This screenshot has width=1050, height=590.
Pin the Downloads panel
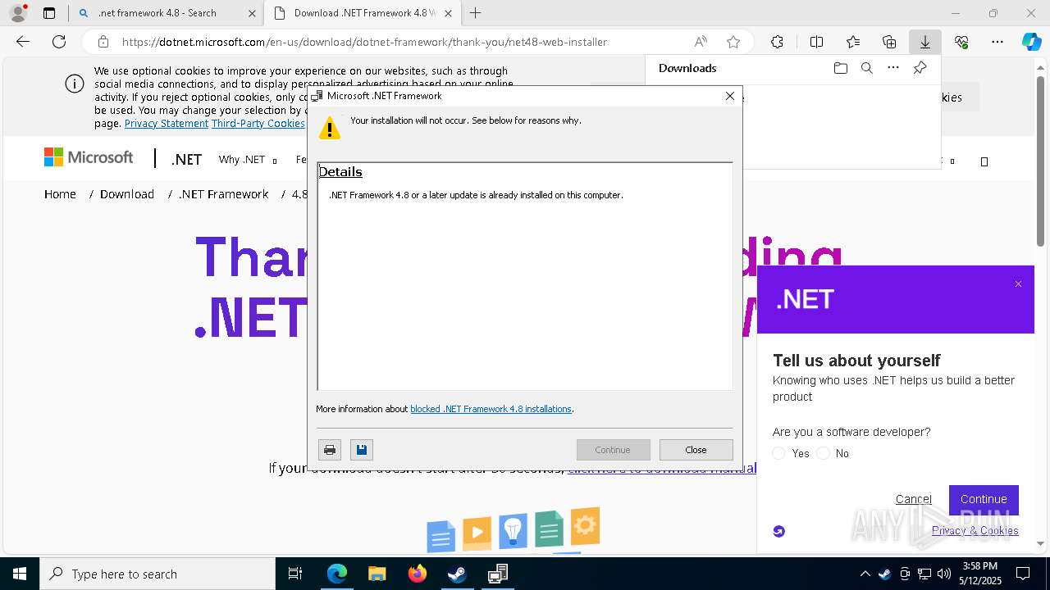click(x=920, y=68)
